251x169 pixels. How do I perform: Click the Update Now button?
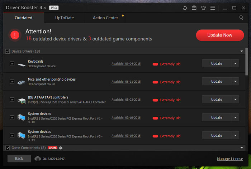click(x=220, y=35)
